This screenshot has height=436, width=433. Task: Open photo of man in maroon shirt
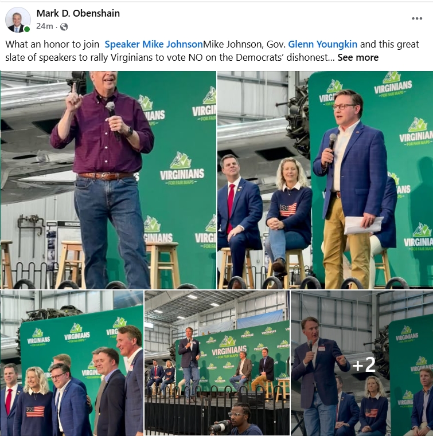(108, 180)
